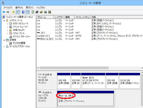This screenshot has width=143, height=108.
Task: Toggle the Show/Hide Console Tree toolbar icon
Action: pos(18,12)
